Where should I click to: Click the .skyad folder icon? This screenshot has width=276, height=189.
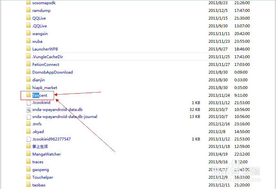click(x=29, y=131)
